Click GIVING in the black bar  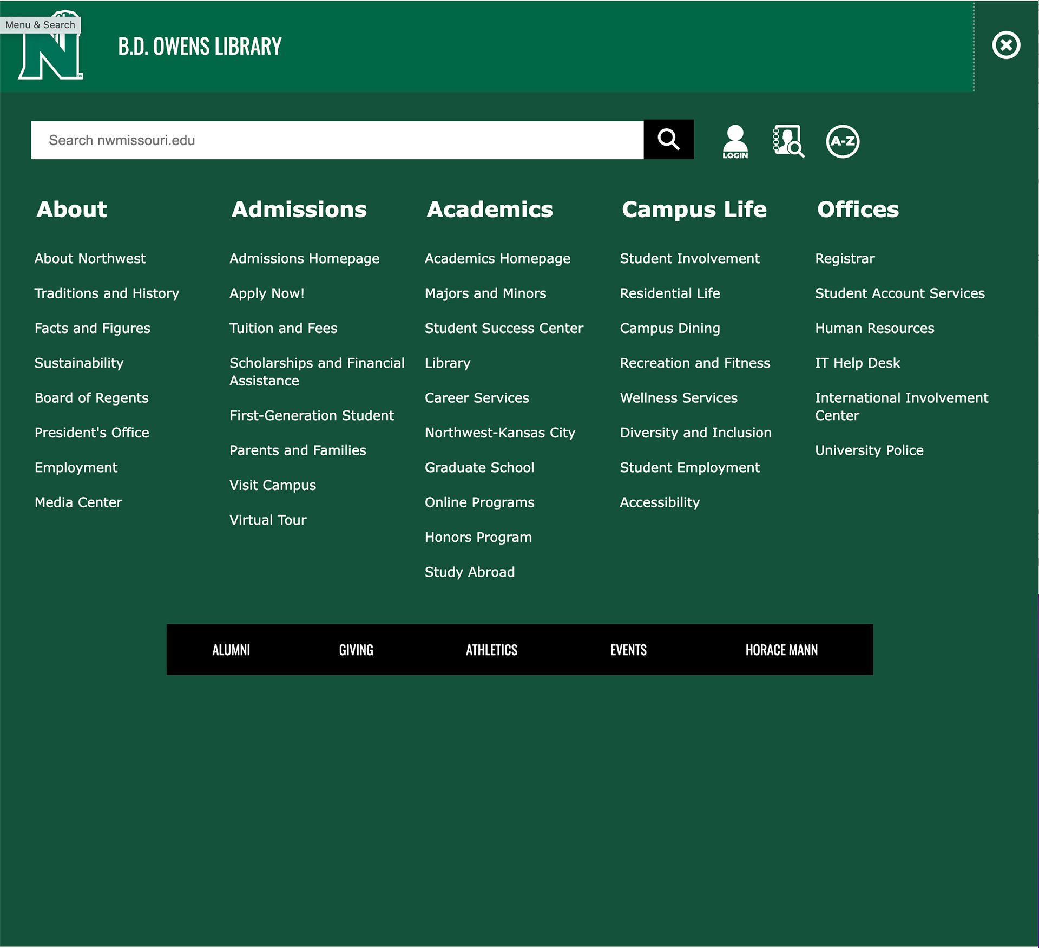pos(356,650)
